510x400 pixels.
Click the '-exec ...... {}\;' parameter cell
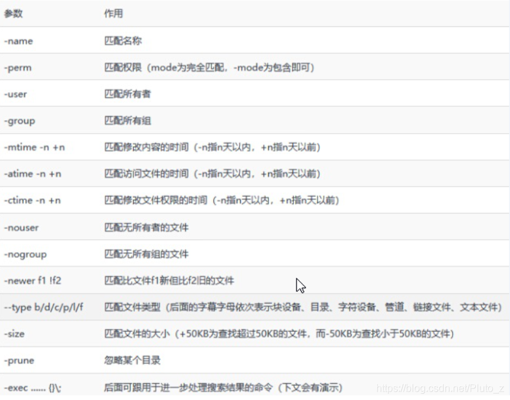point(33,388)
